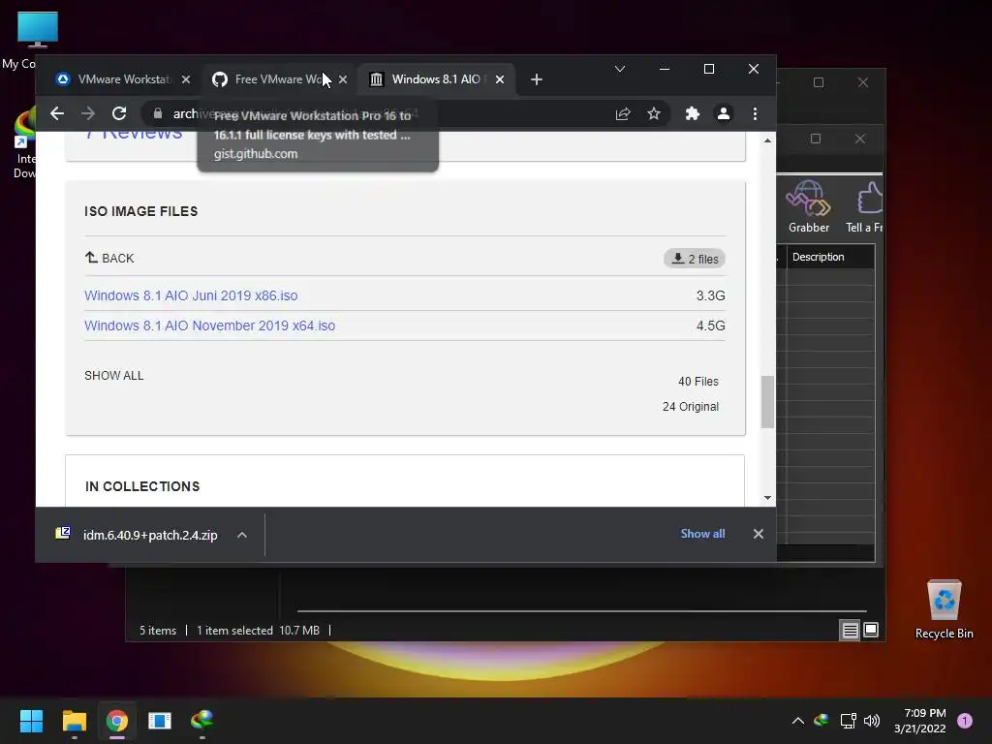Image resolution: width=992 pixels, height=744 pixels.
Task: Bookmark this page with the star
Action: click(654, 113)
